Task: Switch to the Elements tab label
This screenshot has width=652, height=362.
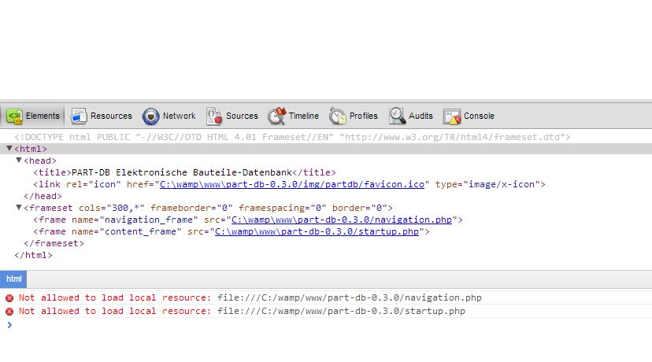Action: click(x=43, y=116)
